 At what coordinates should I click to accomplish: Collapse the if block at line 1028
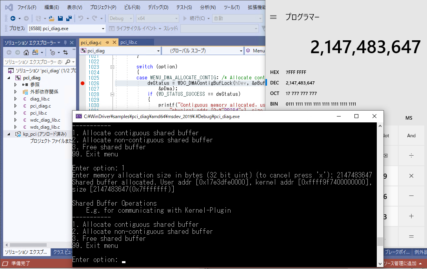112,95
